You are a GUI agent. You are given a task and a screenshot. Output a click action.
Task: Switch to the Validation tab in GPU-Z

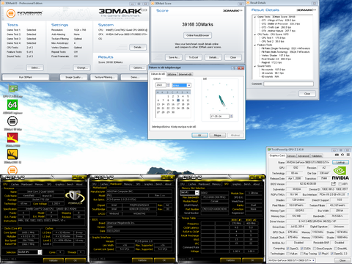click(x=317, y=156)
